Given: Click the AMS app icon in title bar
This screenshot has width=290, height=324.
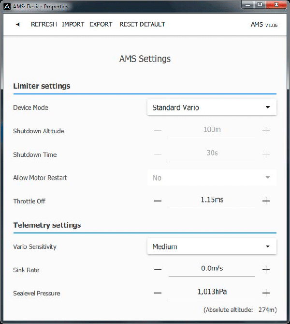Looking at the screenshot, I should point(7,7).
